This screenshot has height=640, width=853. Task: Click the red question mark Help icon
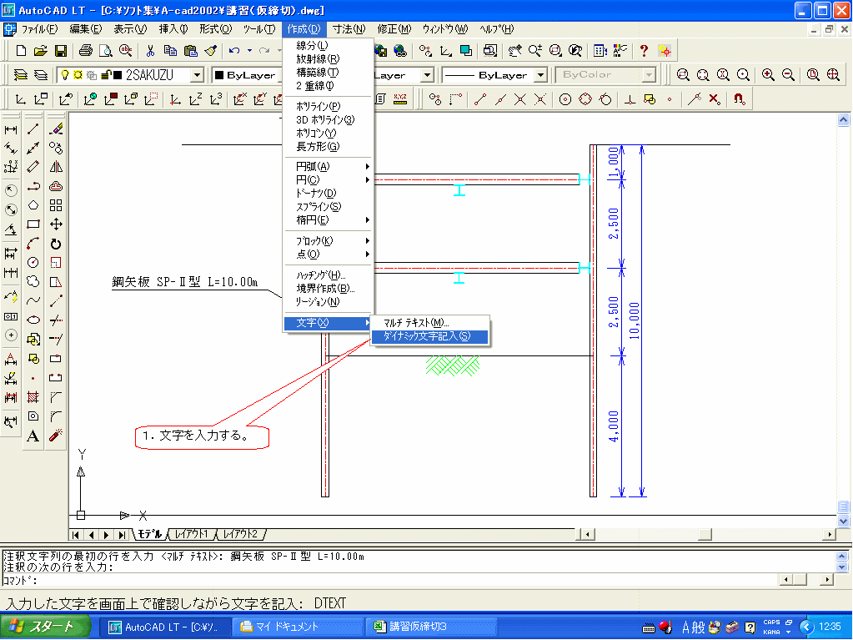point(644,51)
